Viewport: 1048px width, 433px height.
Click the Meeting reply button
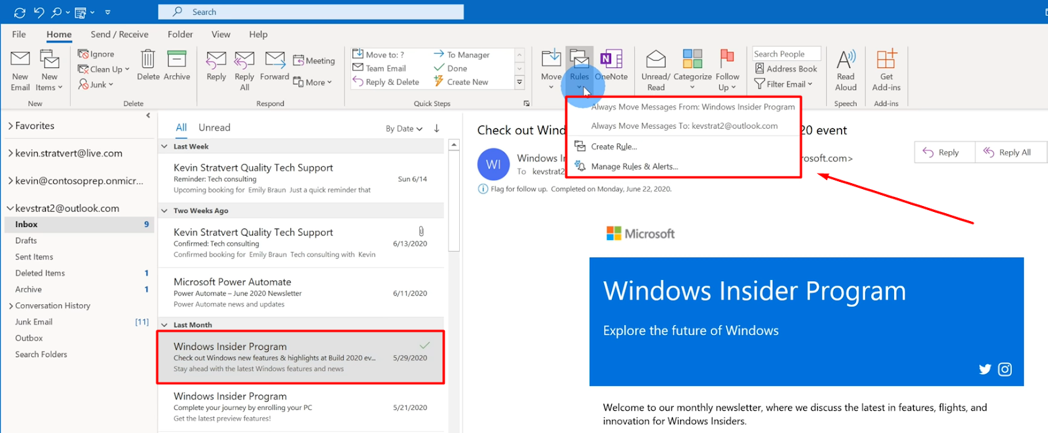314,60
